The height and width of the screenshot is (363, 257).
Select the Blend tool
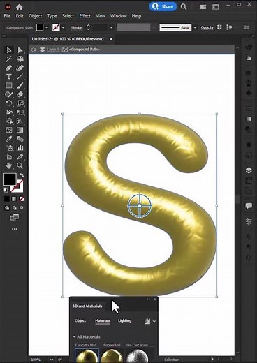20,139
